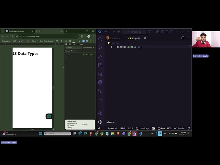The height and width of the screenshot is (165, 220).
Task: Click the console Filter field
Action: 74,48
